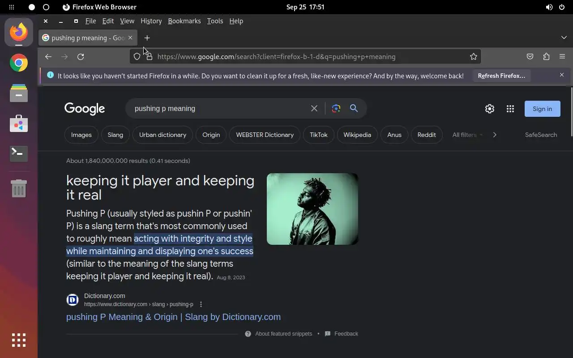The image size is (573, 358).
Task: Go back to the previous page
Action: pyautogui.click(x=48, y=57)
